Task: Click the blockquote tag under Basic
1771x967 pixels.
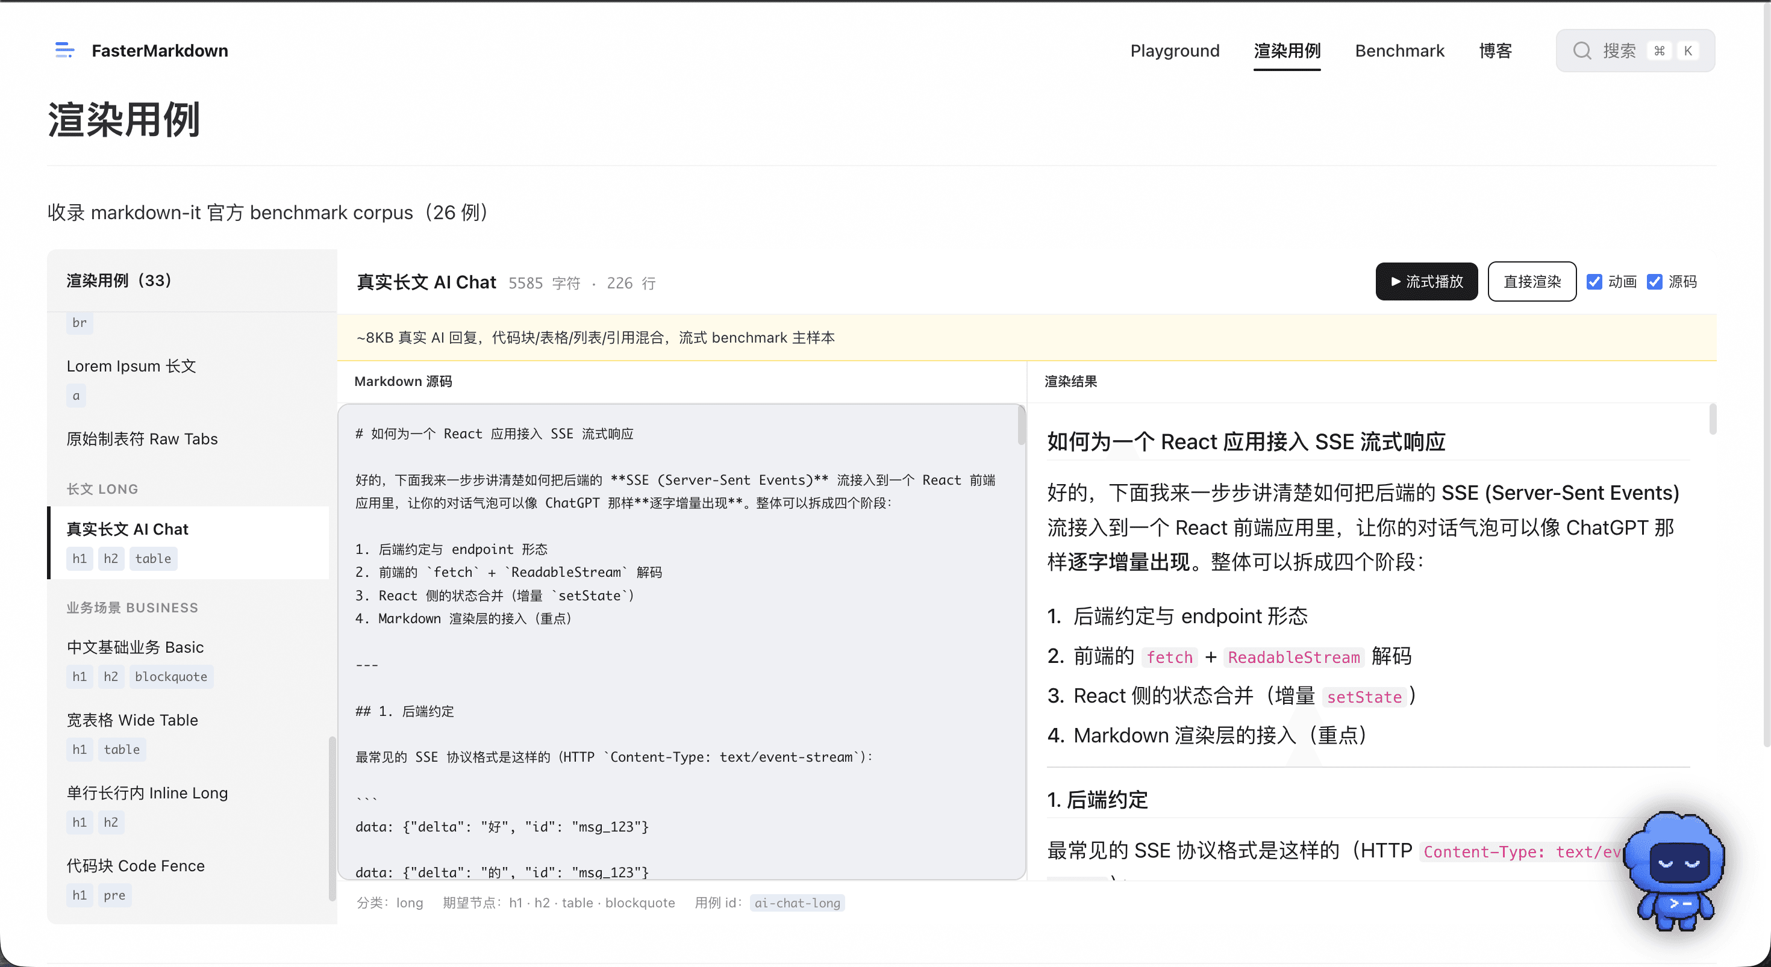Action: 171,677
